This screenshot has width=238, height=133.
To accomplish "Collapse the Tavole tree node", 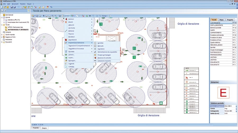I will click(2, 25).
